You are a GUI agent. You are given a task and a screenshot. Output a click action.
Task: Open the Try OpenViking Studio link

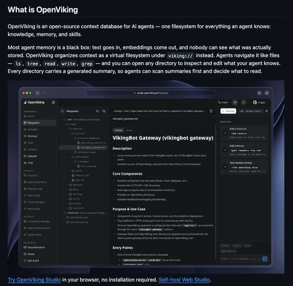34,280
